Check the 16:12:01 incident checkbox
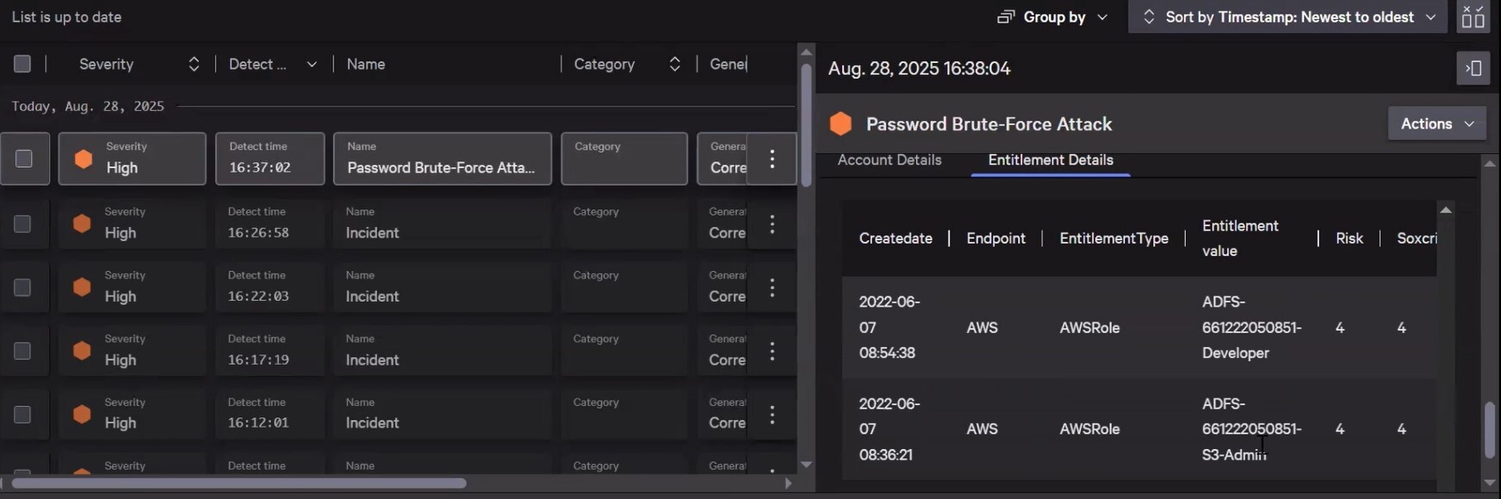 click(x=22, y=415)
